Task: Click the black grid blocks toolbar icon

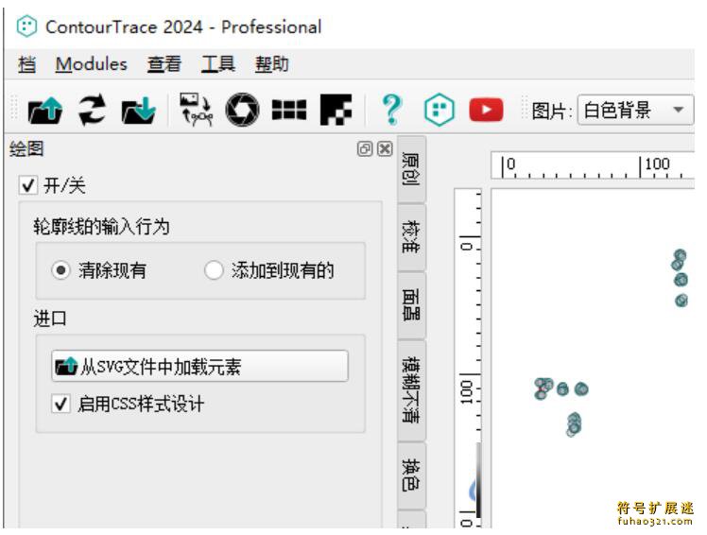Action: pyautogui.click(x=289, y=110)
